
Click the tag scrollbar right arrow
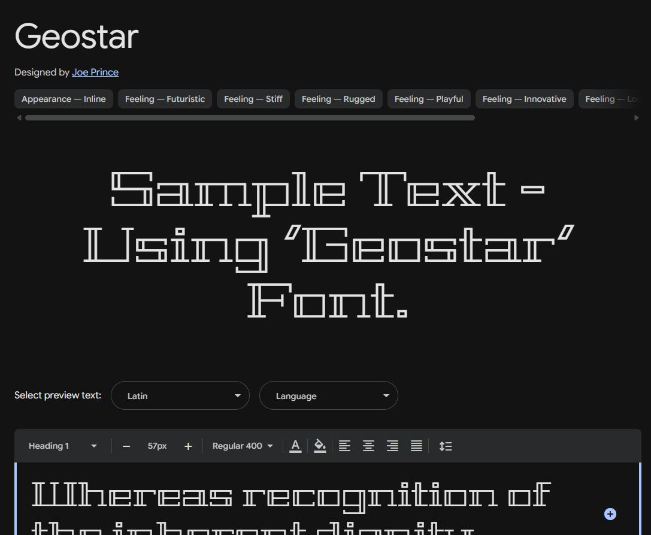click(x=637, y=118)
